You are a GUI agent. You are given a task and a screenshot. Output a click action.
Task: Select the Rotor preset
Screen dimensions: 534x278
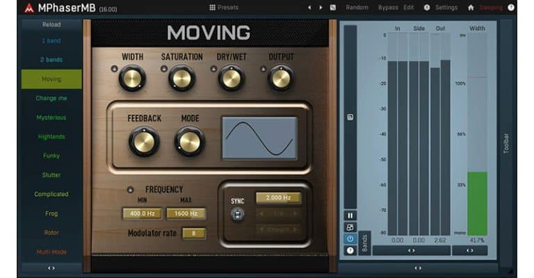click(x=51, y=233)
